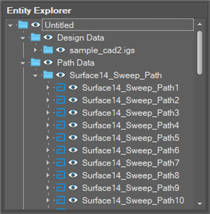Select the Surface14_Sweep_Path6 item
The width and height of the screenshot is (210, 214).
click(131, 150)
